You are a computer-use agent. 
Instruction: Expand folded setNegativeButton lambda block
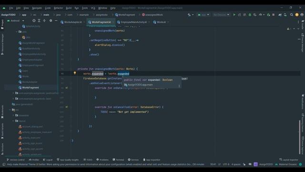pyautogui.click(x=134, y=40)
